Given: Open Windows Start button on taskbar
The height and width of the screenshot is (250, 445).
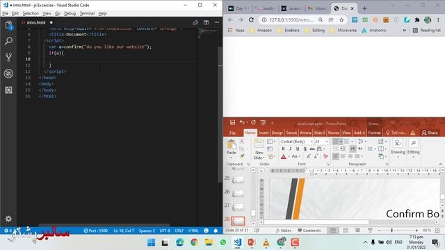Looking at the screenshot, I should (x=152, y=242).
